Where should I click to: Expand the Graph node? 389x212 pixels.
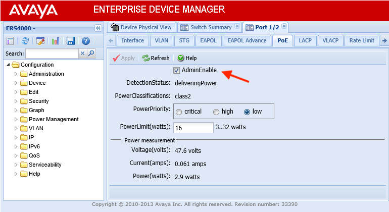16,111
